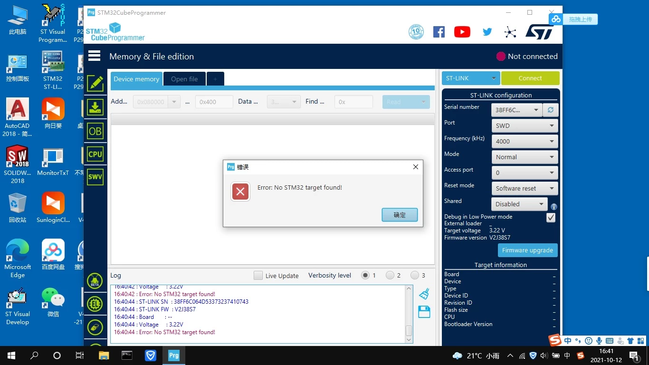Click the Windows Start button
649x365 pixels.
click(x=11, y=355)
